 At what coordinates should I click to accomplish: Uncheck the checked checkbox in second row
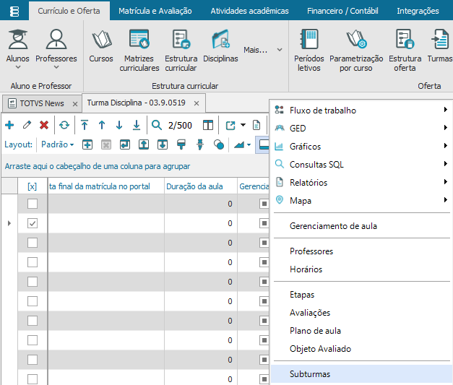[x=32, y=223]
